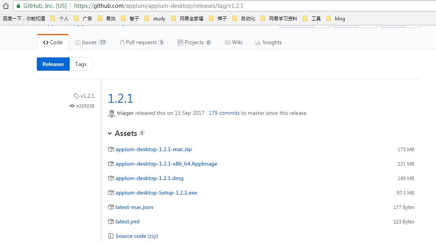Click the 149 MB file size text
This screenshot has height=241, width=436.
point(406,178)
